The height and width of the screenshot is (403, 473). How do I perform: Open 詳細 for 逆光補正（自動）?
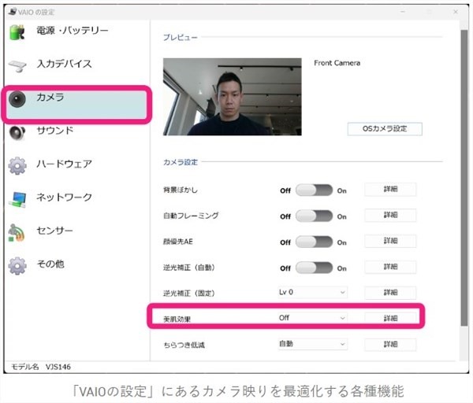click(390, 267)
